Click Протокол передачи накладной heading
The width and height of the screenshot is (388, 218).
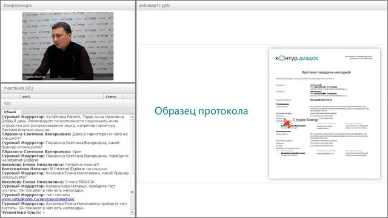pos(326,72)
